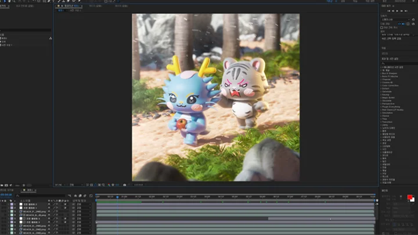
Task: Open the viewer magnification ratio dropdown
Action: click(x=61, y=185)
